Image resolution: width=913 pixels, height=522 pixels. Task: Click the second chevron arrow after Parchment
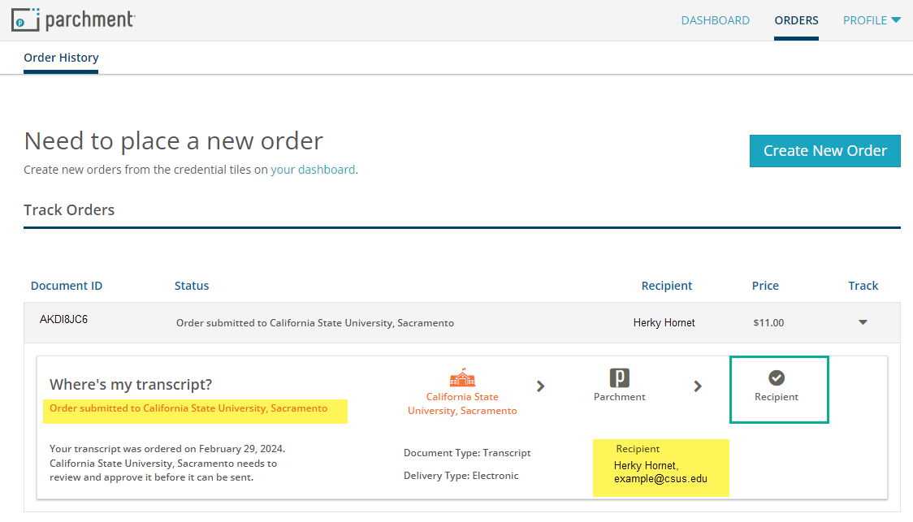click(698, 386)
